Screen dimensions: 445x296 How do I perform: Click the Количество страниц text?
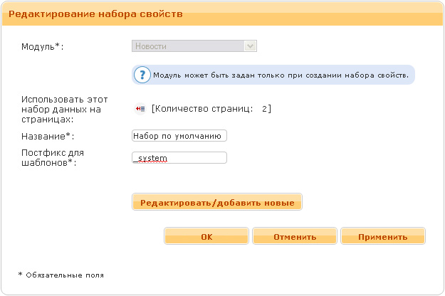coord(202,109)
